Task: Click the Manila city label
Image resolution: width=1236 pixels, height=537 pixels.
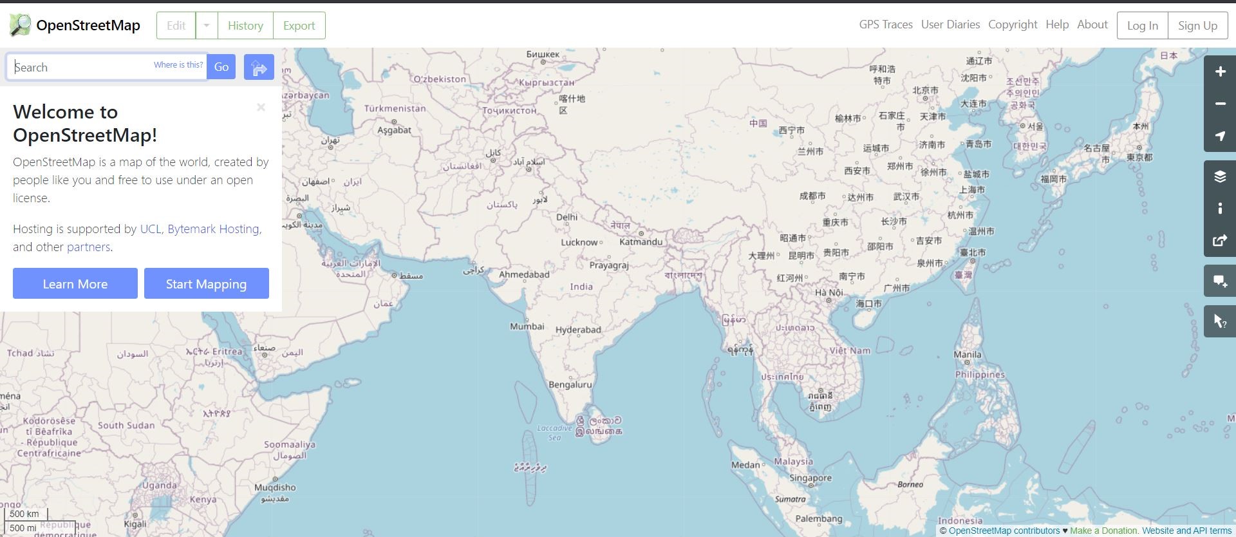Action: (968, 355)
